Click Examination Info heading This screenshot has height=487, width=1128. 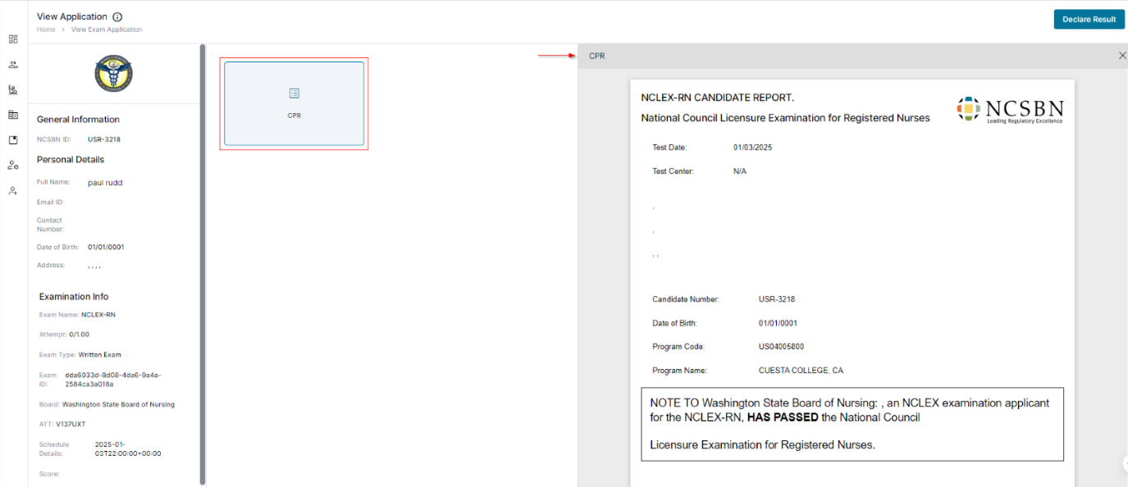pyautogui.click(x=74, y=297)
